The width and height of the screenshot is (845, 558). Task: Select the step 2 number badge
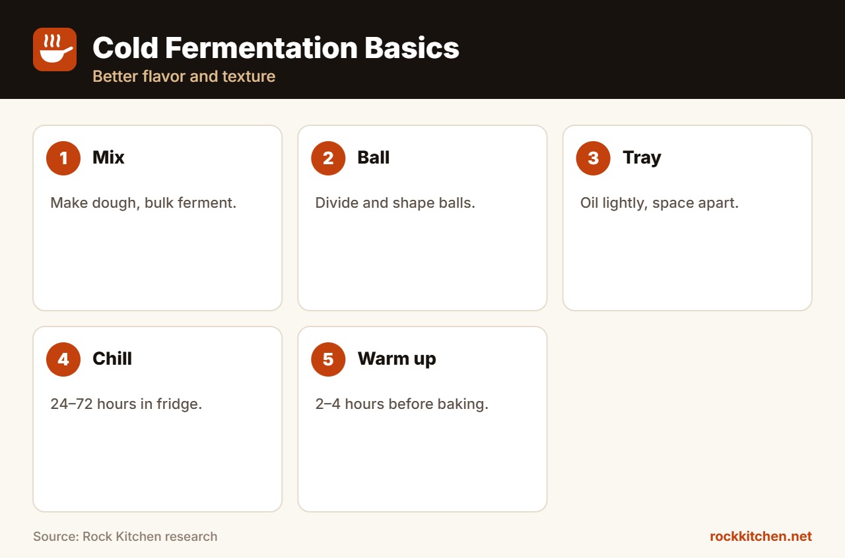click(328, 158)
